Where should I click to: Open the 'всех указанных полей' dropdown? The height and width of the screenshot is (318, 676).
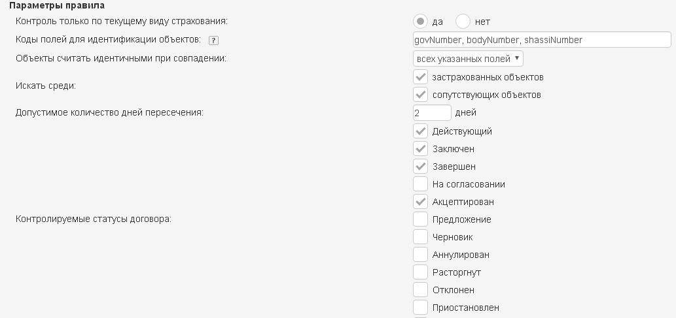coord(469,59)
